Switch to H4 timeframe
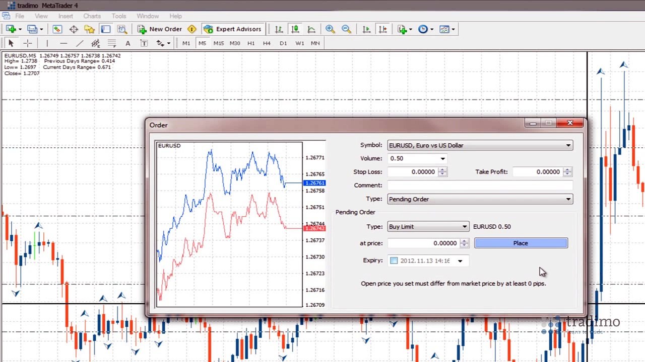 267,43
